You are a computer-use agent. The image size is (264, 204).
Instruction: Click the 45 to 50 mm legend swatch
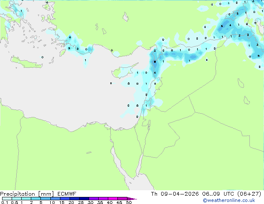pyautogui.click(x=122, y=199)
